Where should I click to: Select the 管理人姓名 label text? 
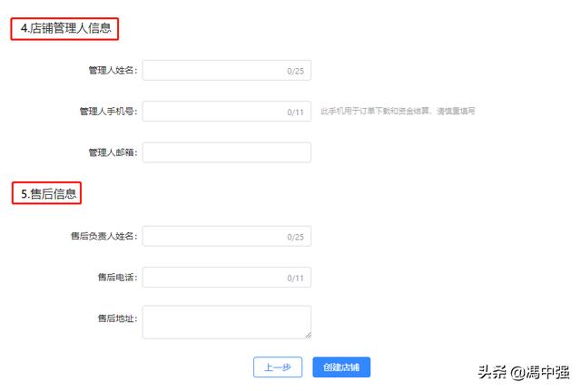(113, 71)
